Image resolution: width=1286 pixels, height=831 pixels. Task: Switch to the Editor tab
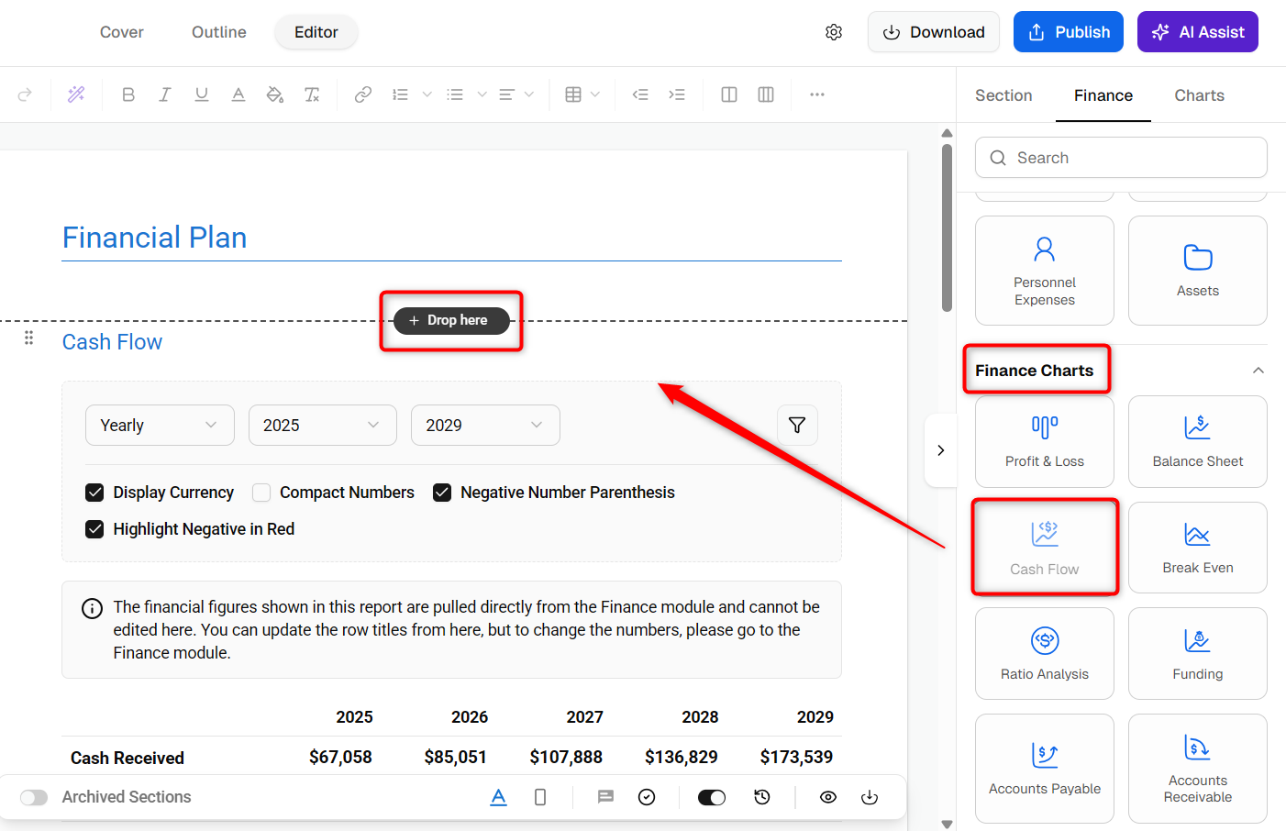point(316,32)
